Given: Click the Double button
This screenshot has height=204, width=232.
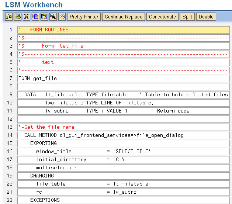Looking at the screenshot, I should (206, 17).
